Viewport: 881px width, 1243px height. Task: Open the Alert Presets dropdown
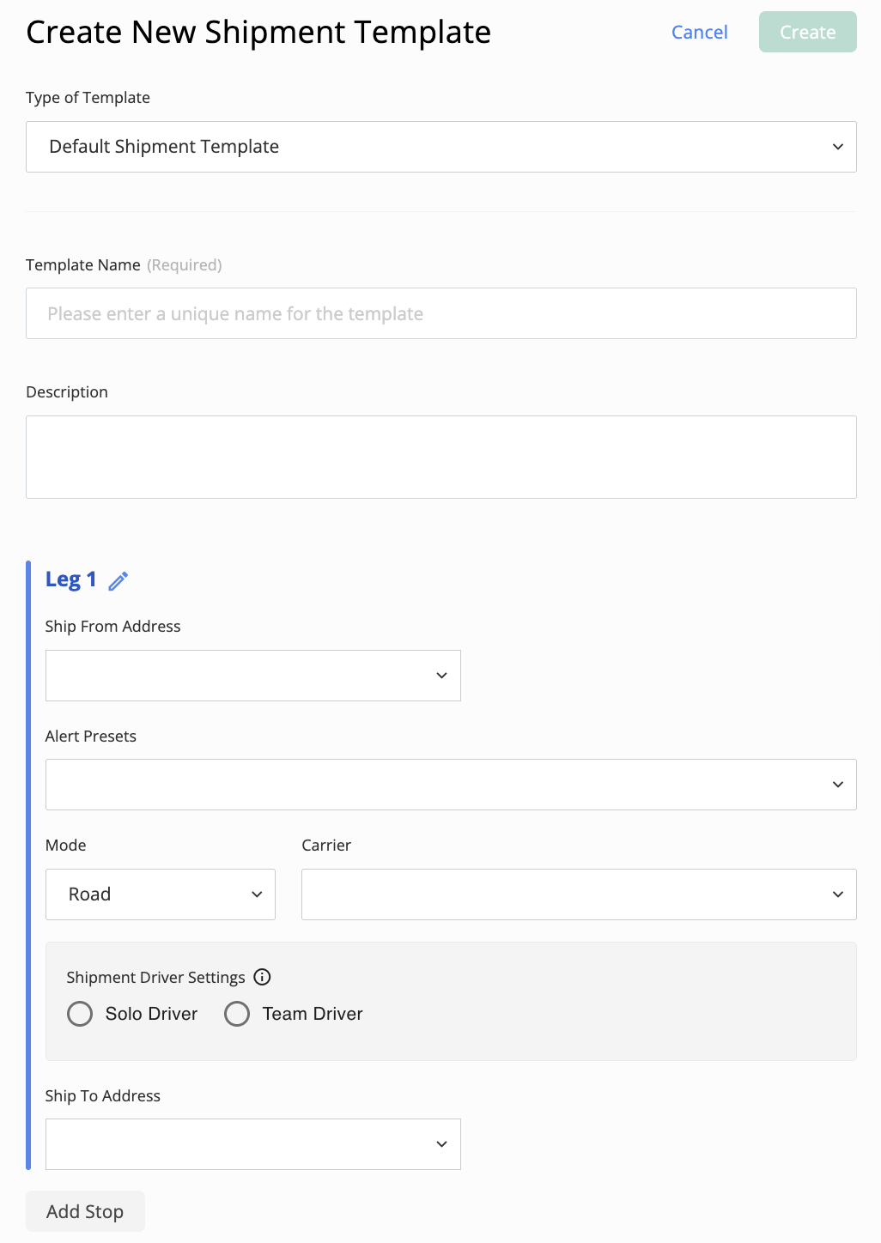[451, 784]
